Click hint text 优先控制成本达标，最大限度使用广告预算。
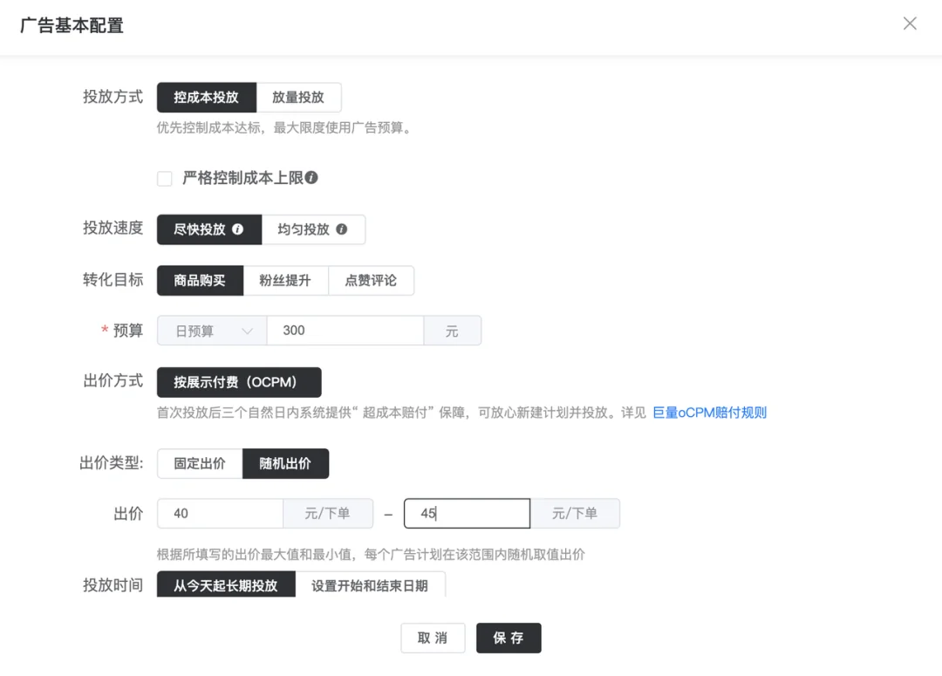Viewport: 942px width, 676px height. point(285,128)
